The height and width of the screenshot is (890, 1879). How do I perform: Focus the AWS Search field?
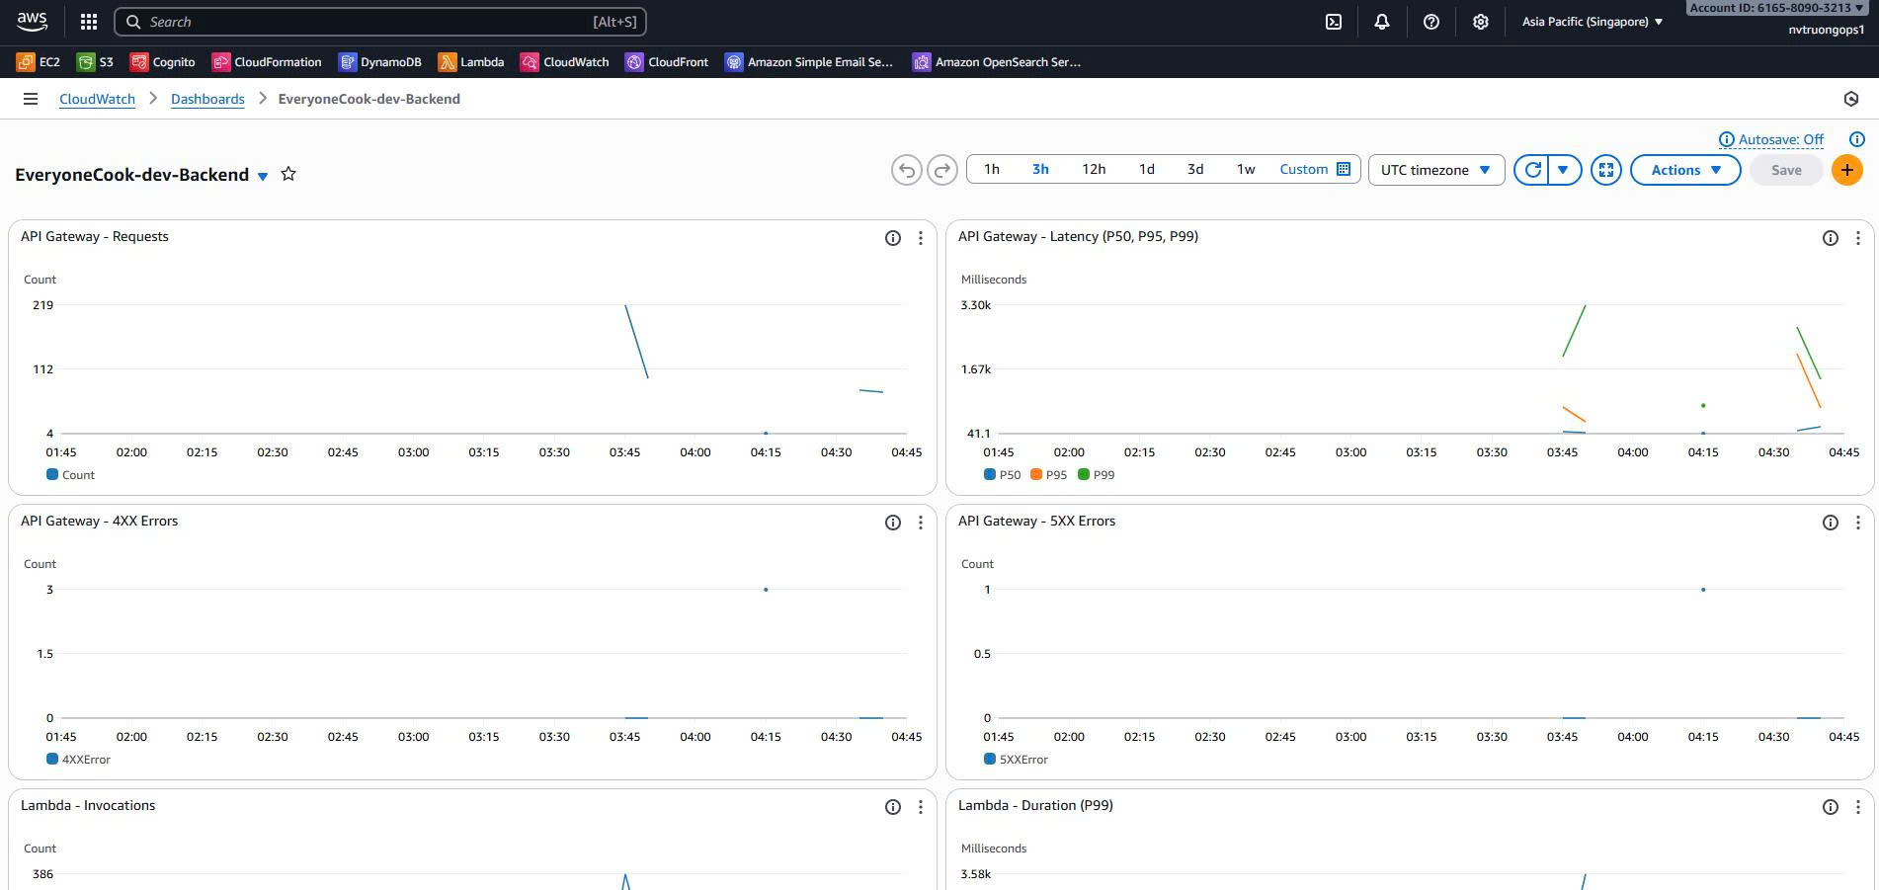(x=380, y=22)
